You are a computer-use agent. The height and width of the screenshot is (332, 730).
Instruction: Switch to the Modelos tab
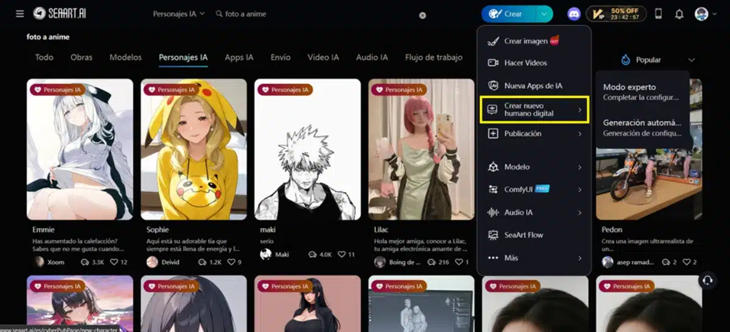coord(125,58)
